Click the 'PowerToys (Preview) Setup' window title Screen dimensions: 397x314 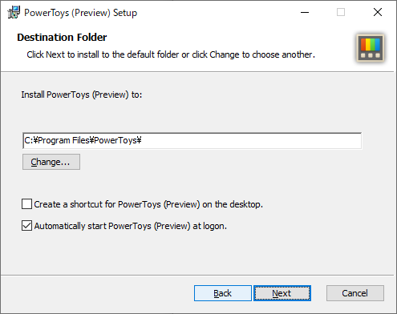point(80,13)
